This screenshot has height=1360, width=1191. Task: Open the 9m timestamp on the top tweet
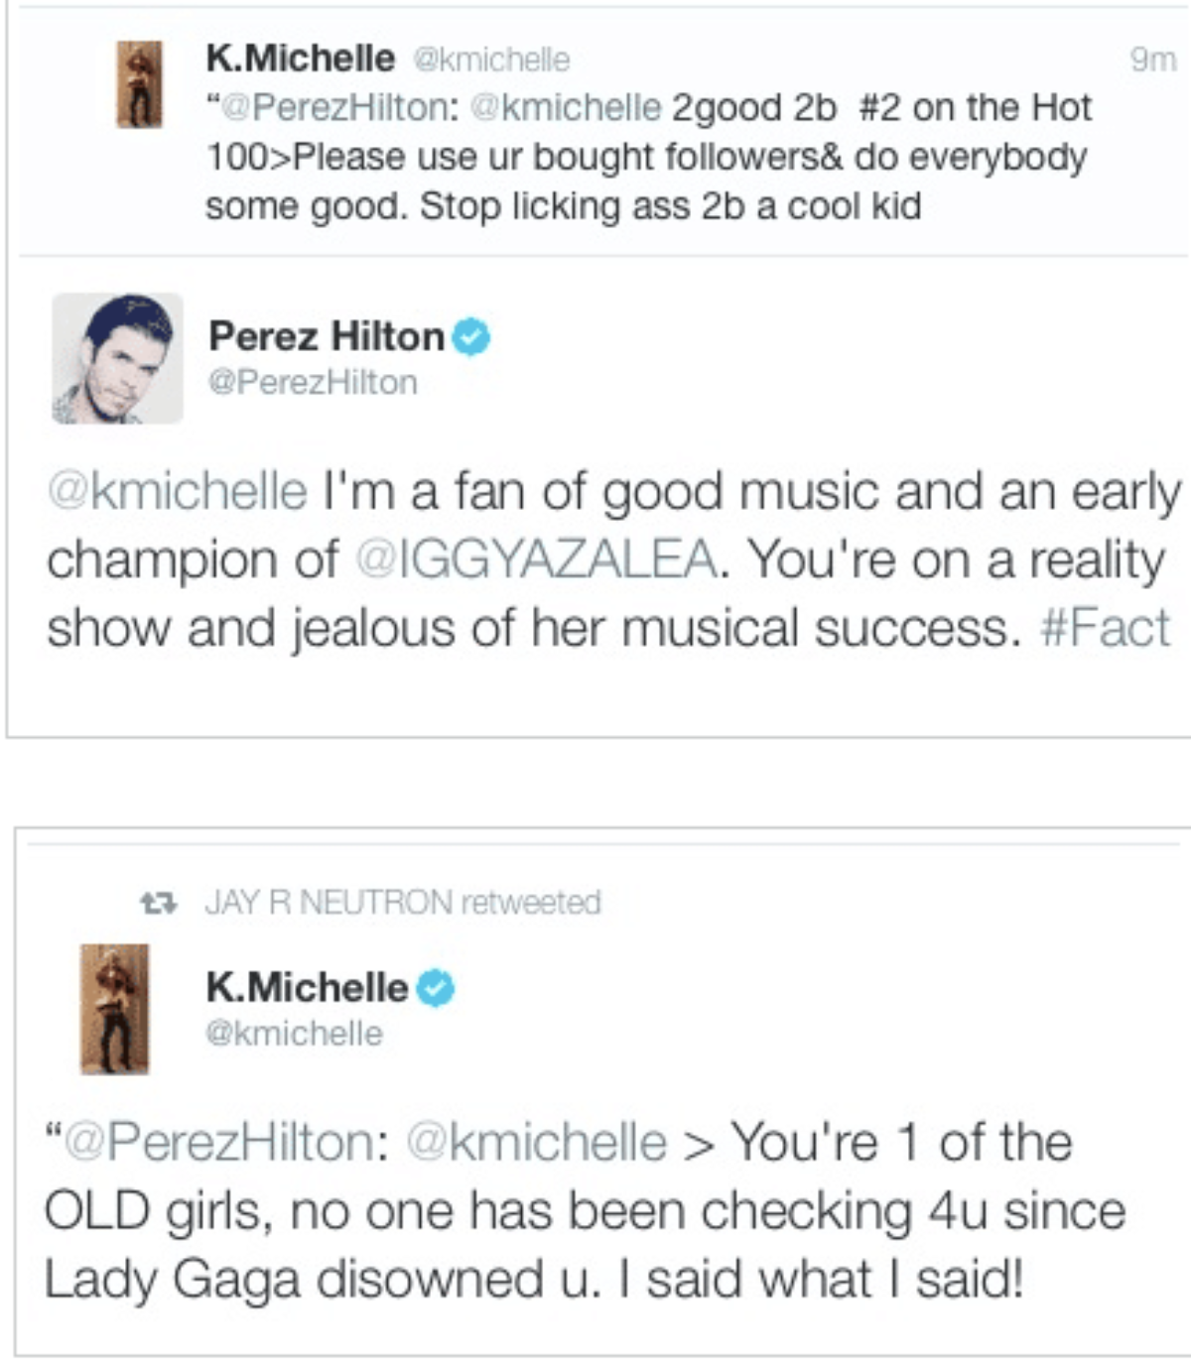(x=1153, y=60)
